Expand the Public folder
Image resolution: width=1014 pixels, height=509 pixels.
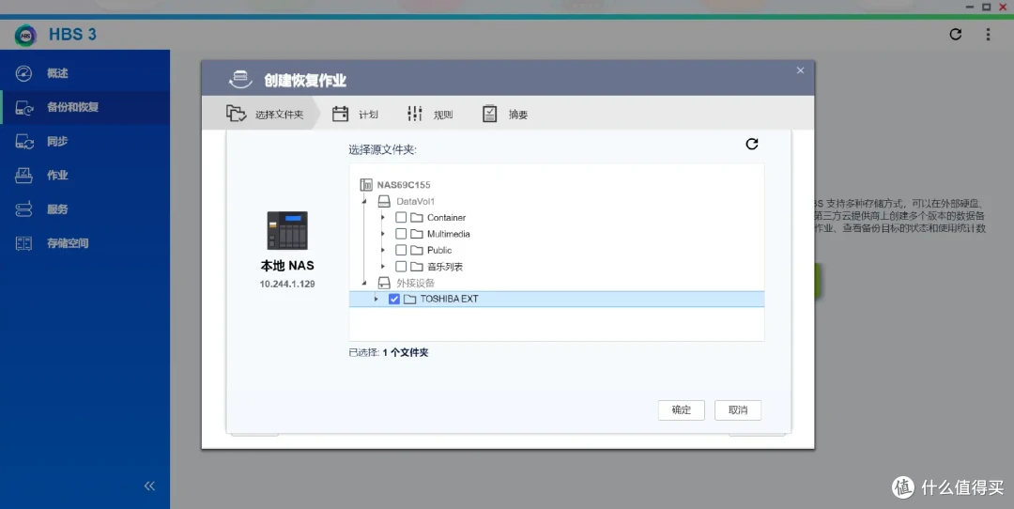click(383, 251)
